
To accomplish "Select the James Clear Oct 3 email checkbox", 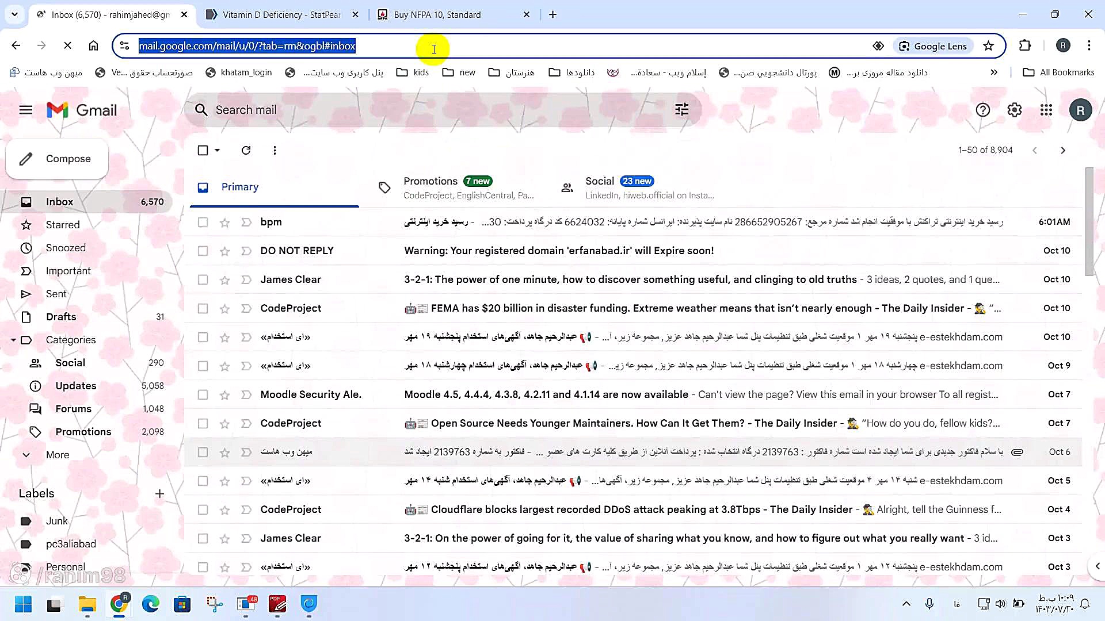I will tap(203, 539).
